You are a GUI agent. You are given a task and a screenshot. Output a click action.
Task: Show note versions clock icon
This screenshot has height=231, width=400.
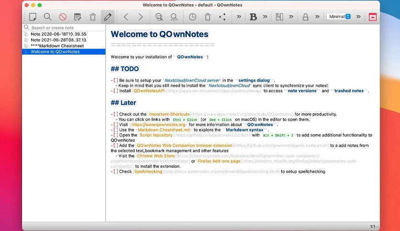click(193, 17)
